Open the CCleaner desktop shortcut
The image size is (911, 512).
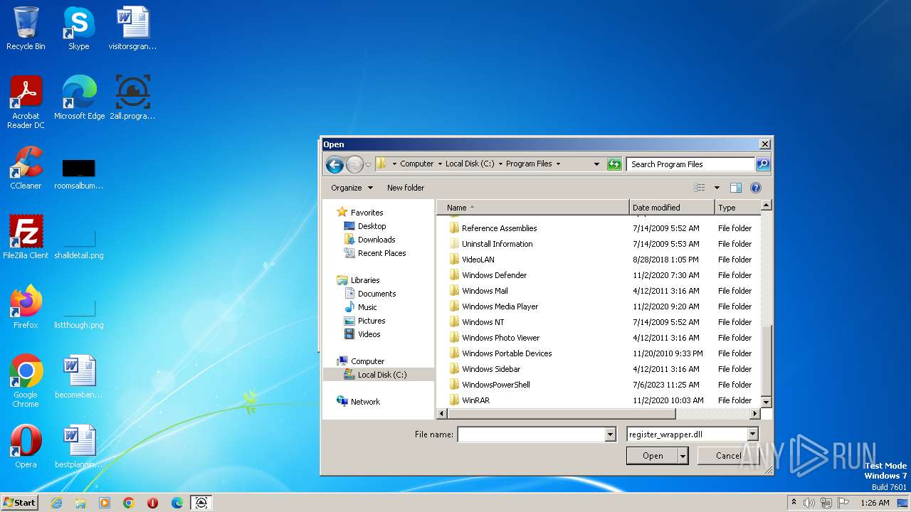(26, 168)
